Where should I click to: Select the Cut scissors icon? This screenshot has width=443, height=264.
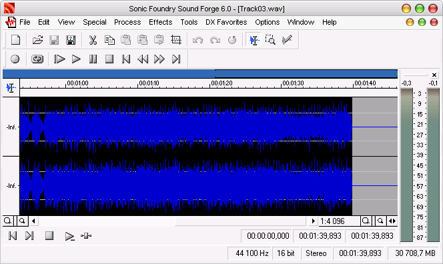[x=93, y=40]
